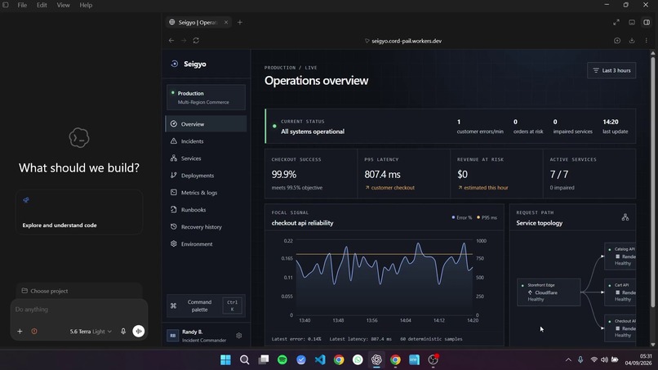
Task: Select the Cart API topology node
Action: [x=620, y=292]
